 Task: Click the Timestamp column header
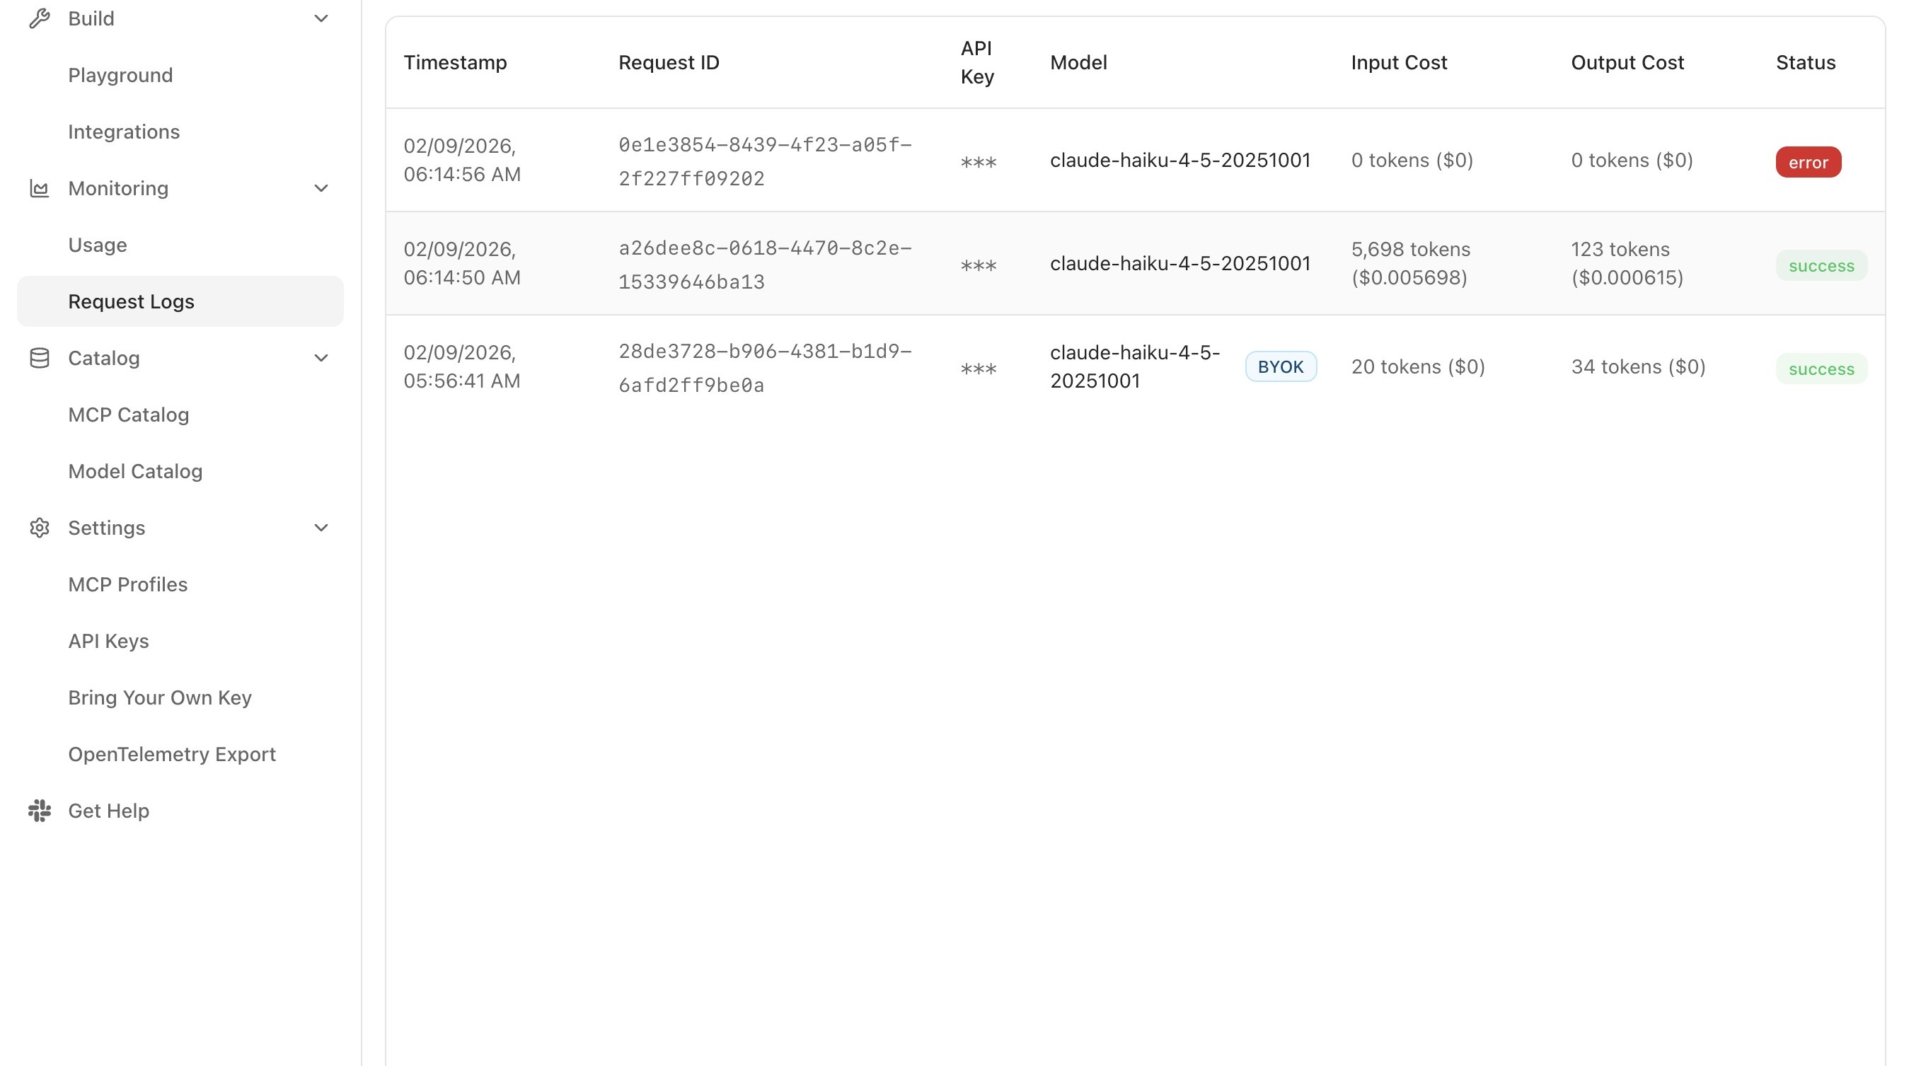455,62
